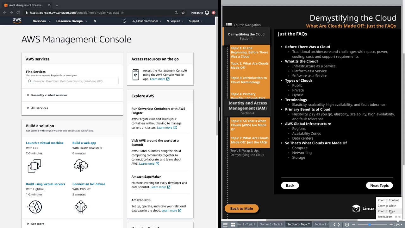Open a new browser tab with plus icon
405x228 pixels.
pyautogui.click(x=57, y=5)
